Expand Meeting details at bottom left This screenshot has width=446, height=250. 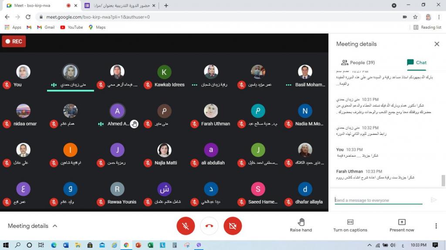[x=33, y=226]
